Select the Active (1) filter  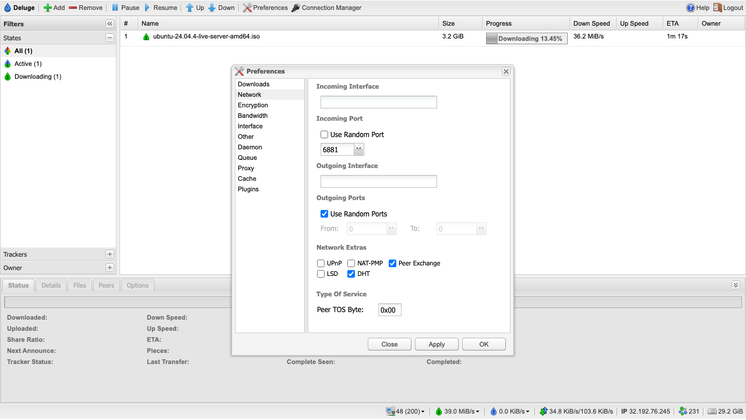(x=58, y=64)
